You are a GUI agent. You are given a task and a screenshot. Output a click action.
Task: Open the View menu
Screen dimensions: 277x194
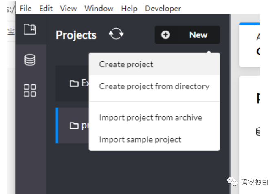tap(68, 8)
